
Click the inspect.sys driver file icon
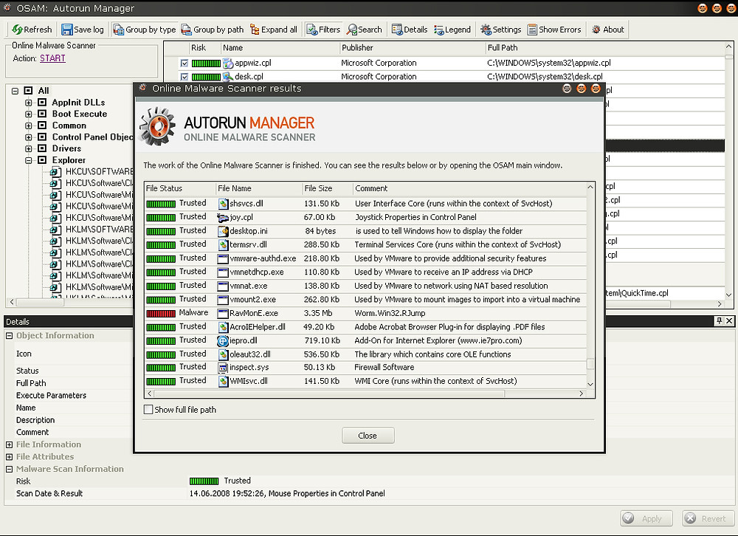point(223,368)
